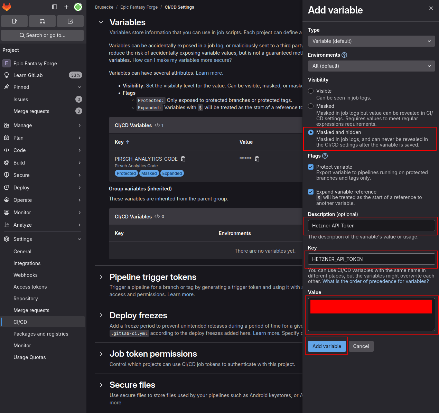Collapse the Settings sidebar section
Viewport: 439px width, 413px height.
point(42,239)
